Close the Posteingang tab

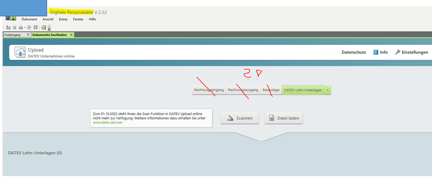[28, 35]
